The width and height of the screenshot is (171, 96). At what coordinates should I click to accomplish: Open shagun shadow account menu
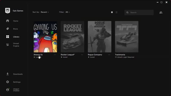(16, 90)
